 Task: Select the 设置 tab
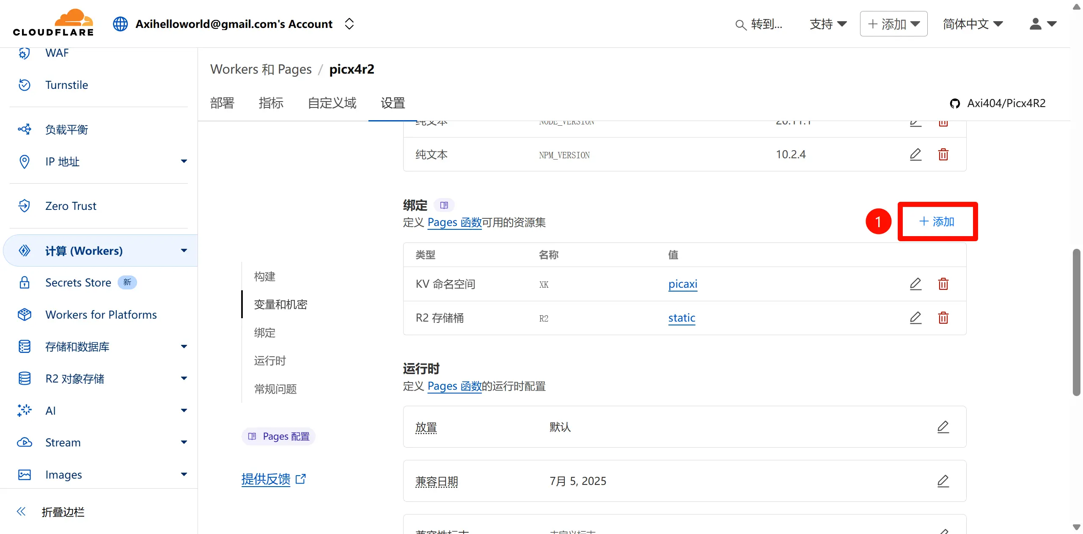tap(393, 103)
